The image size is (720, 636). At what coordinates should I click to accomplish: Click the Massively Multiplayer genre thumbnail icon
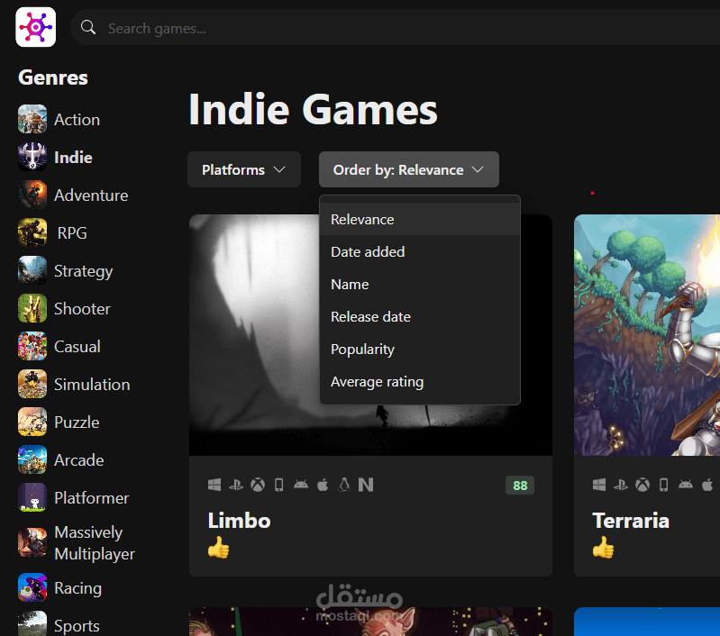tap(32, 543)
